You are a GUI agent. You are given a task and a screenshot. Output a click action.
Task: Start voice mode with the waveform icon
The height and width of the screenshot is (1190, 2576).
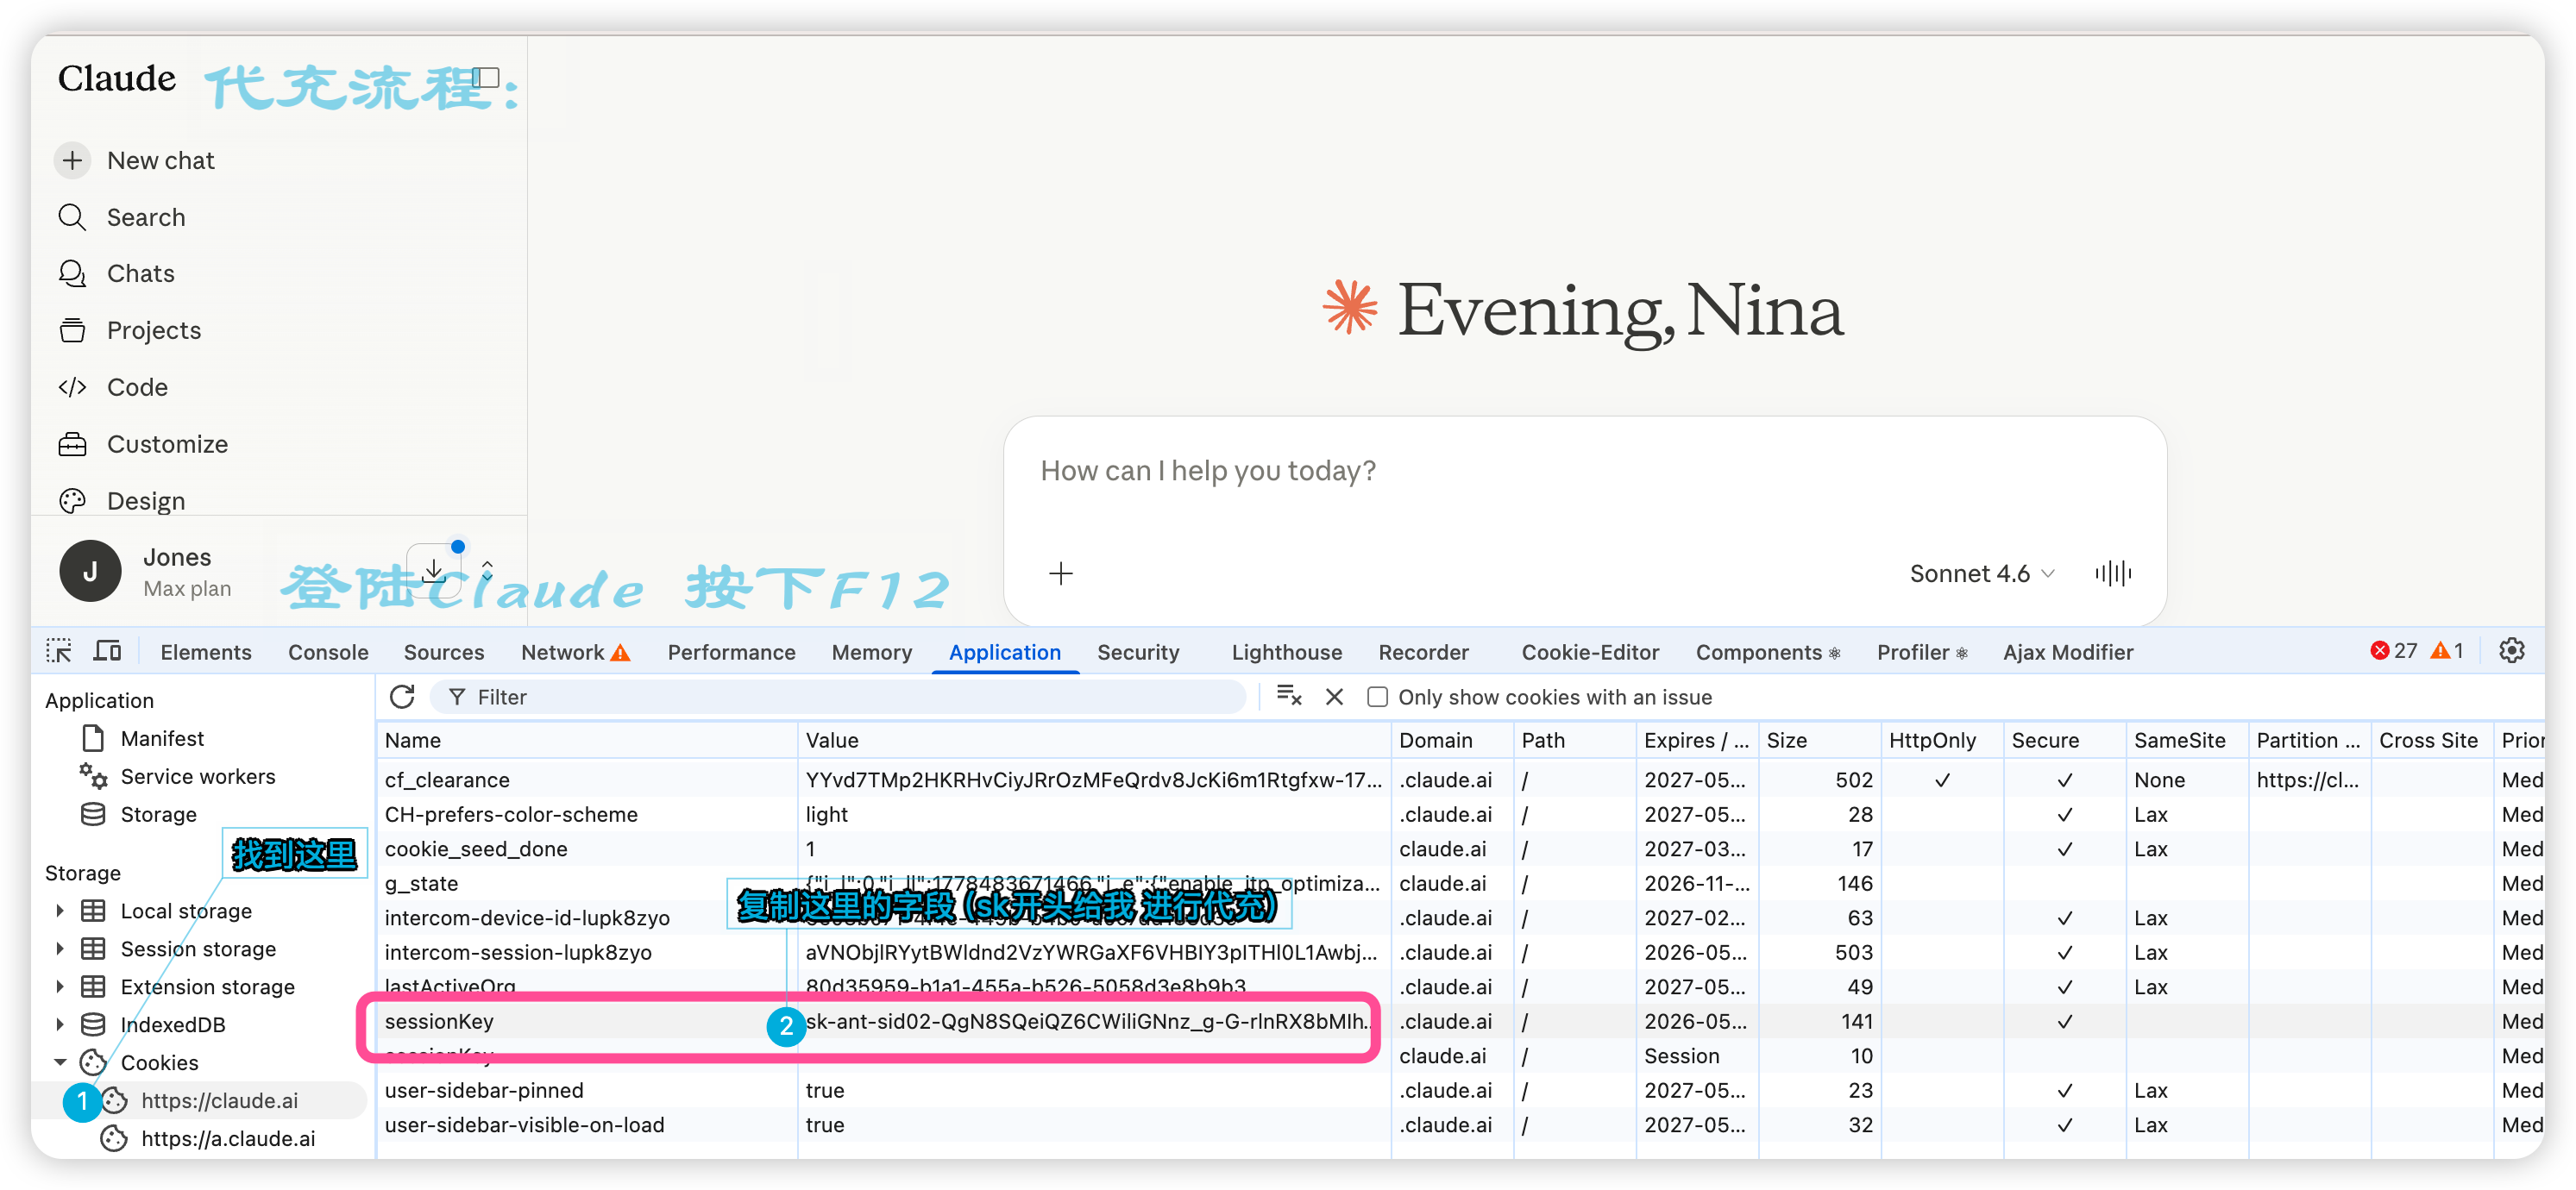click(x=2112, y=573)
